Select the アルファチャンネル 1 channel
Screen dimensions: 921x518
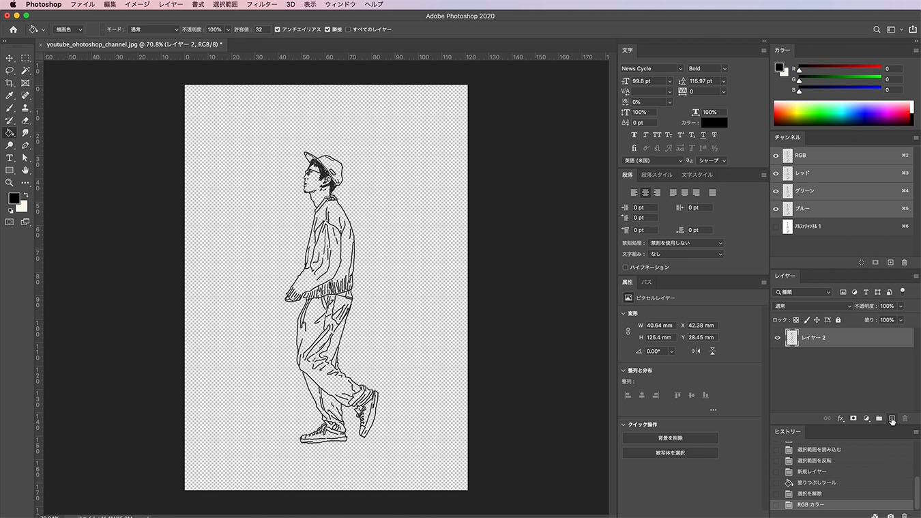pyautogui.click(x=843, y=227)
